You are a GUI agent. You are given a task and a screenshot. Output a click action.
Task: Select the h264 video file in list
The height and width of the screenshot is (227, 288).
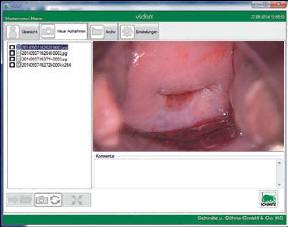(46, 65)
